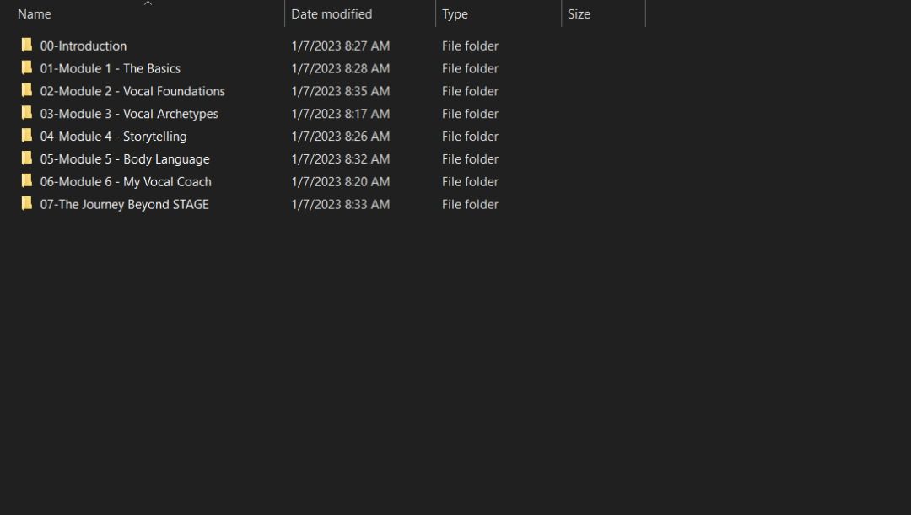The height and width of the screenshot is (515, 911).
Task: Select folder icon of 05-Module 5 Body Language
Action: coord(27,158)
